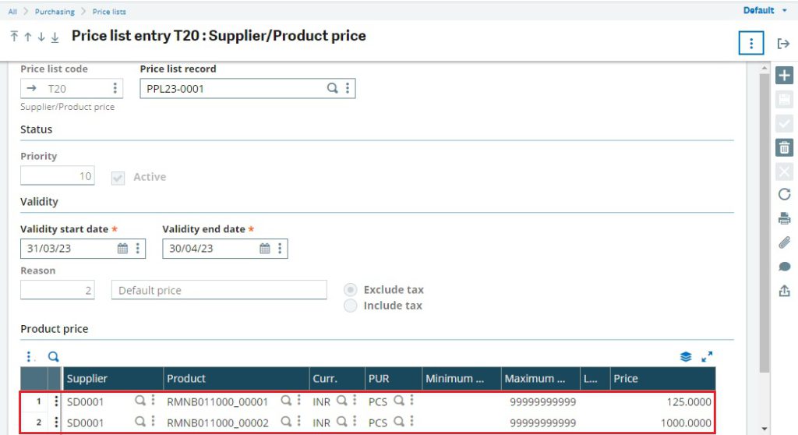
Task: Open Validity start date actions dots
Action: pos(137,249)
